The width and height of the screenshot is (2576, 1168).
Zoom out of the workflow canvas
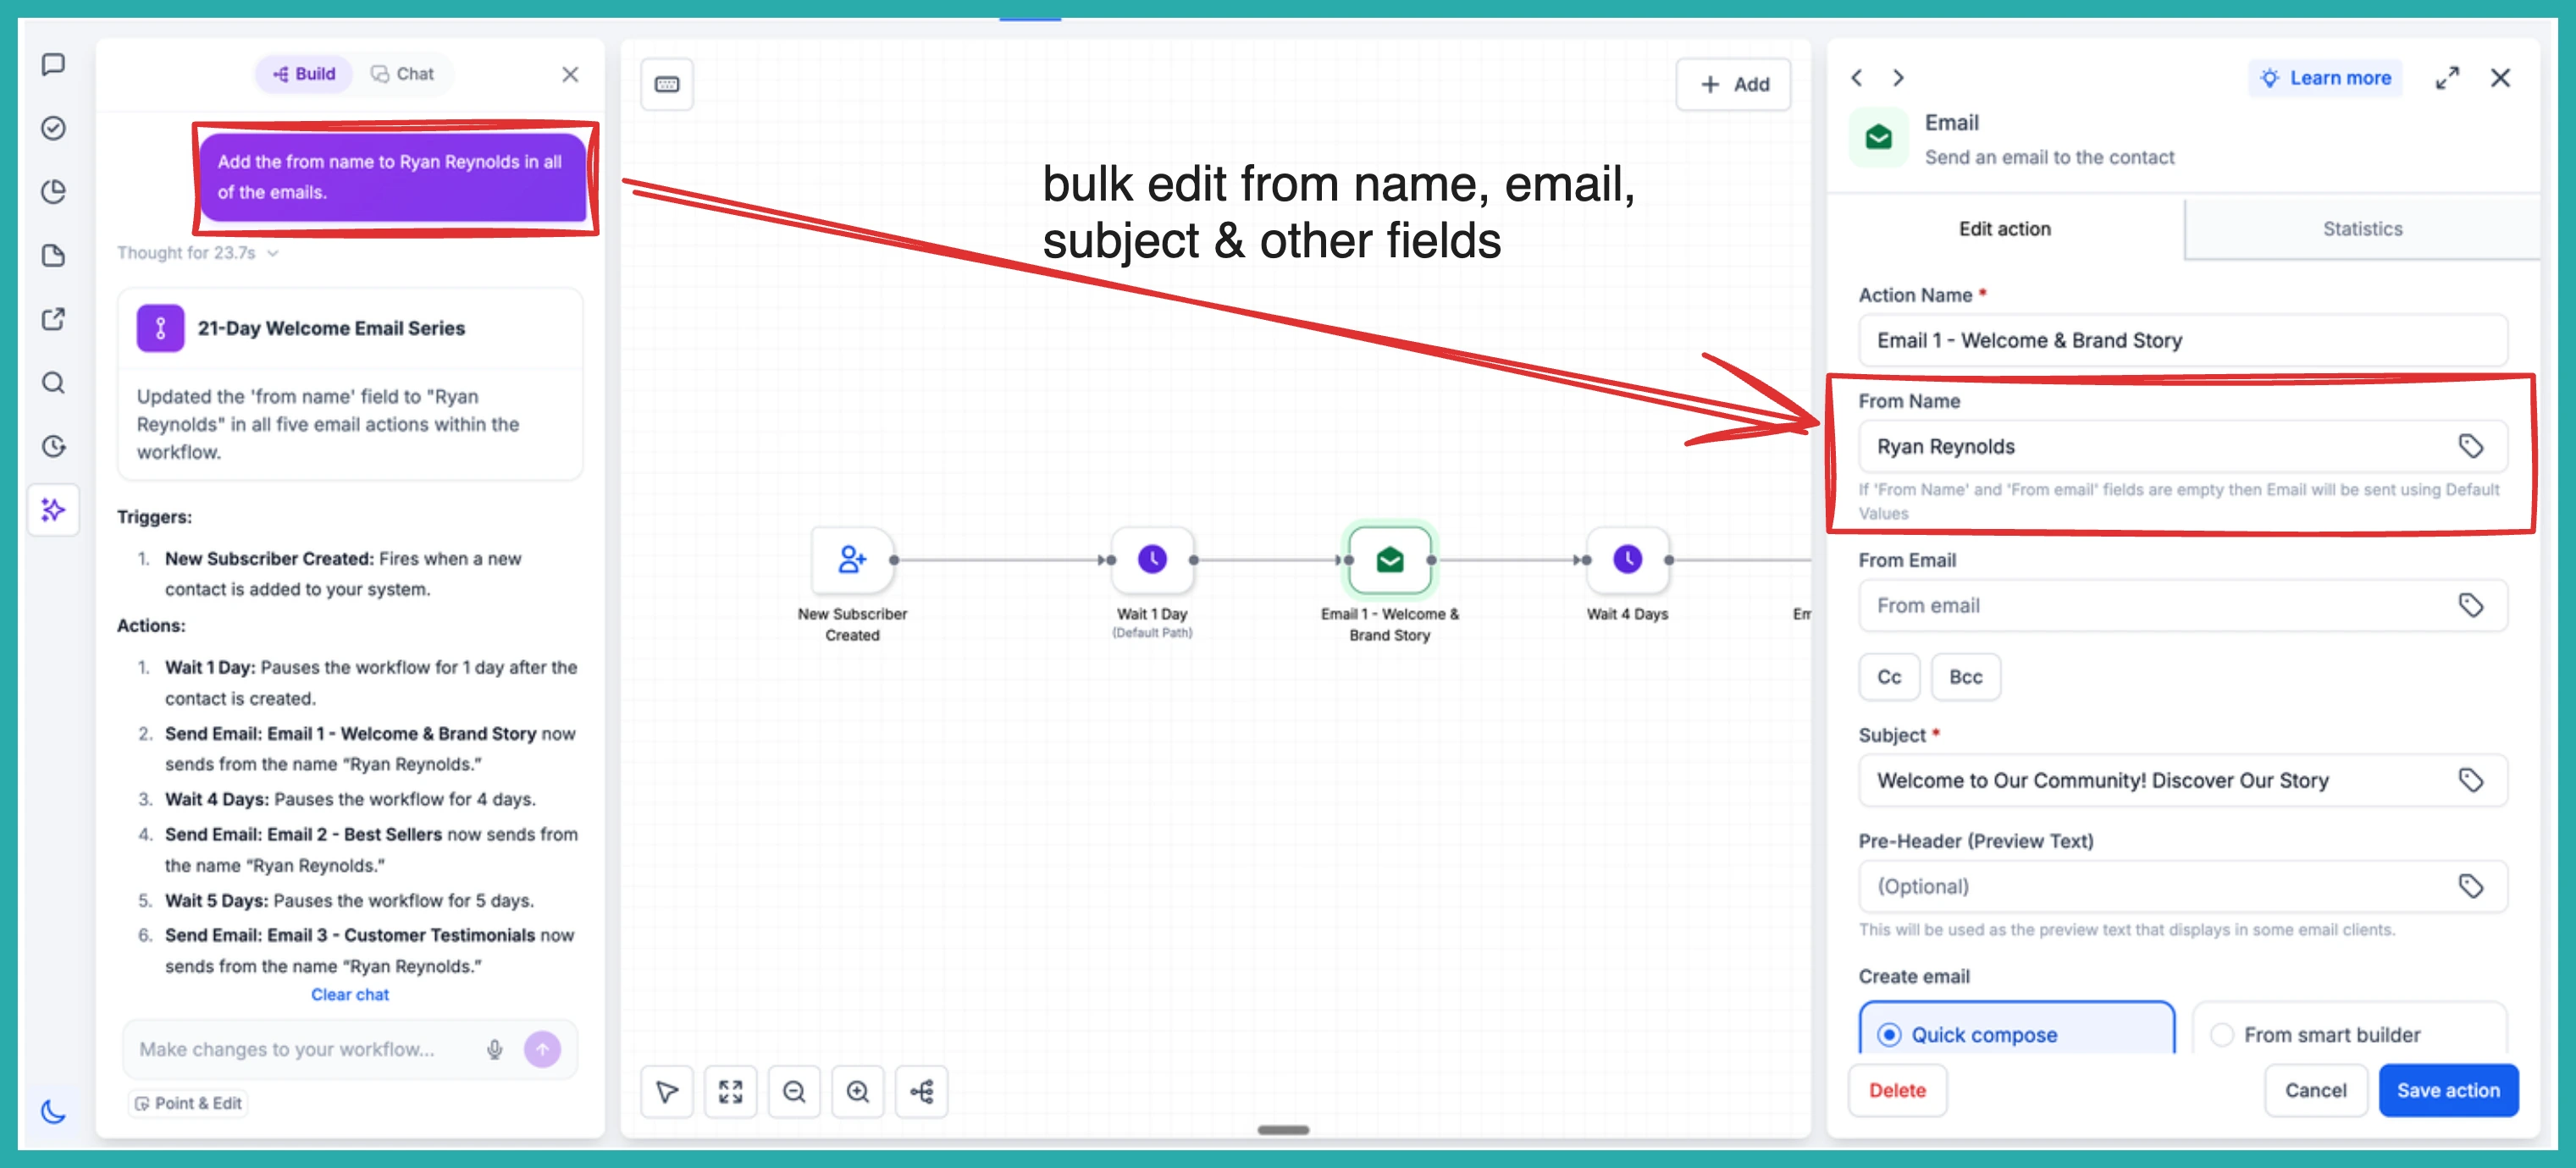(x=794, y=1092)
